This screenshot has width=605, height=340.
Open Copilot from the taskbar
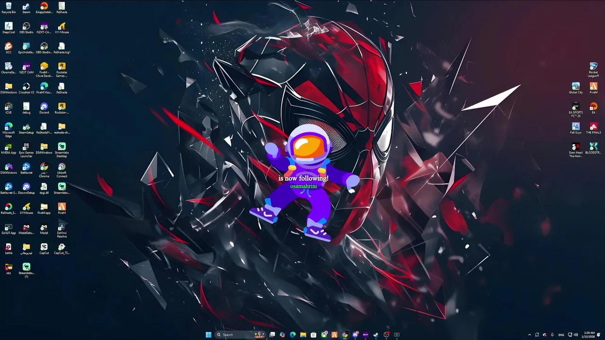click(283, 335)
